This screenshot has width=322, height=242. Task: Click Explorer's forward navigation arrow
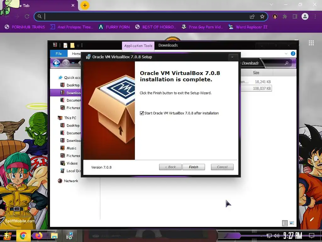point(66,63)
